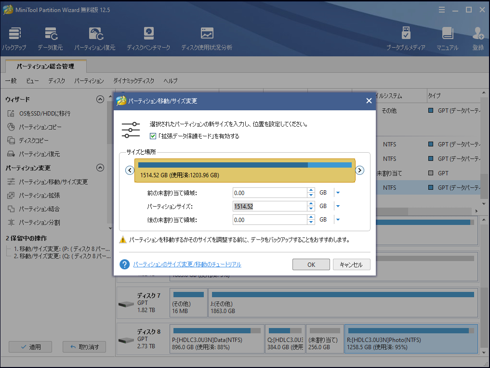Click the help question mark icon in dialog
490x368 pixels.
(124, 264)
